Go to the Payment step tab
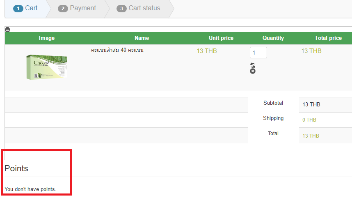The height and width of the screenshot is (198, 352). point(77,8)
